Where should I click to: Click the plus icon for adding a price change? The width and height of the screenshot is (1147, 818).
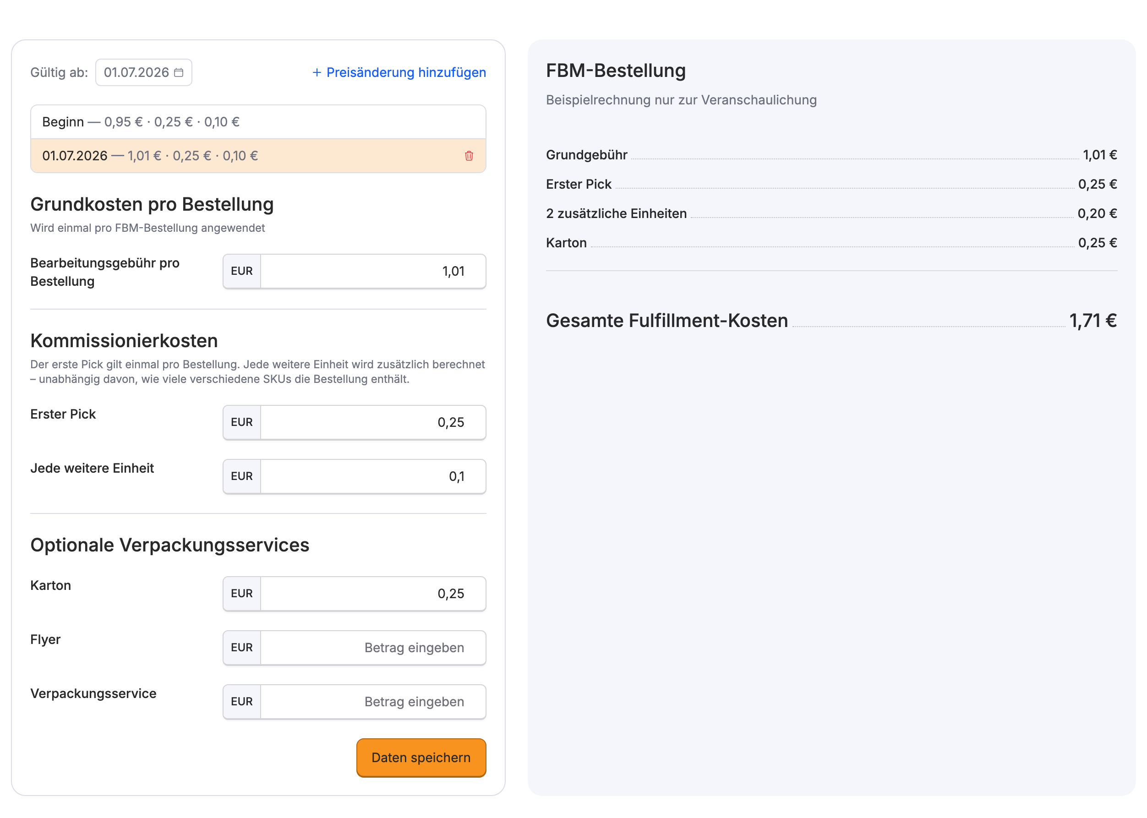tap(317, 72)
